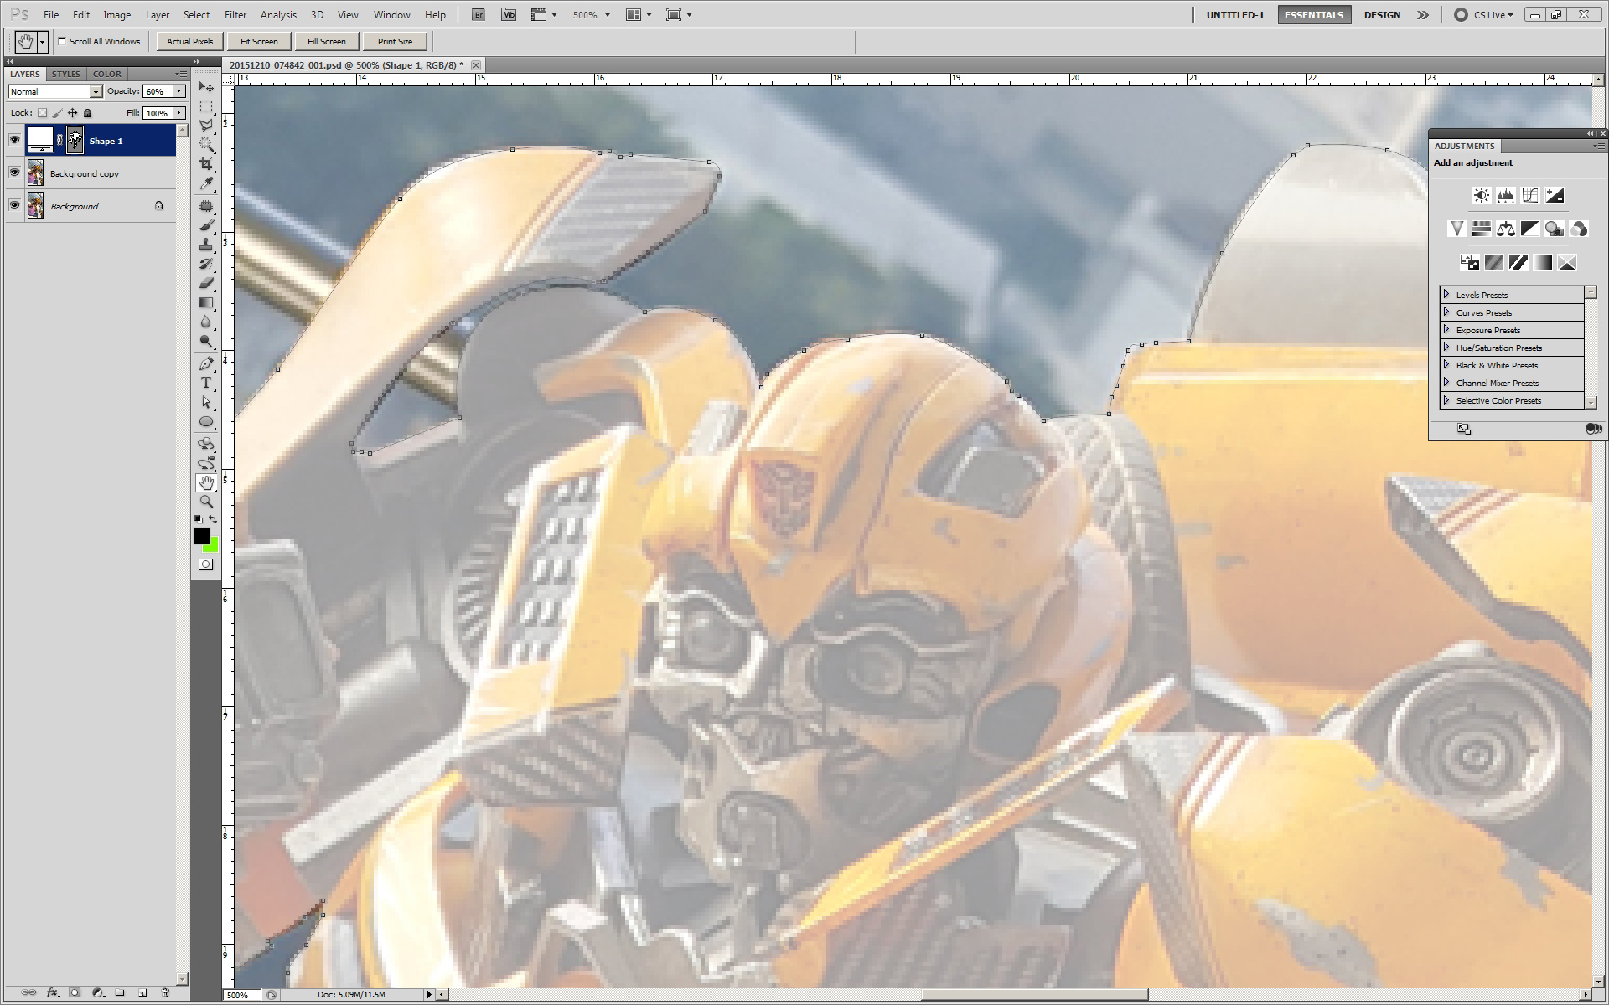Edit the status bar zoom percentage field
Screen dimensions: 1609x1005
coord(242,995)
